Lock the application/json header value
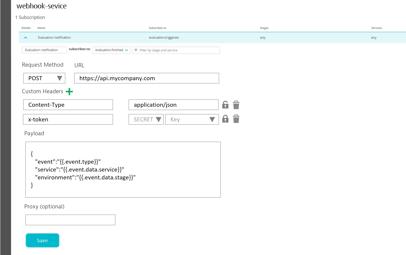The image size is (406, 255). pos(225,105)
